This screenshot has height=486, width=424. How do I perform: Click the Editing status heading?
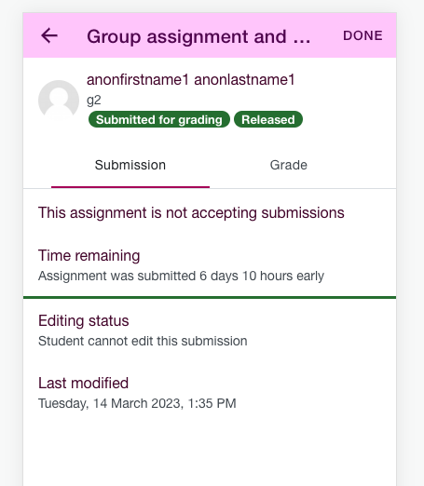[84, 320]
